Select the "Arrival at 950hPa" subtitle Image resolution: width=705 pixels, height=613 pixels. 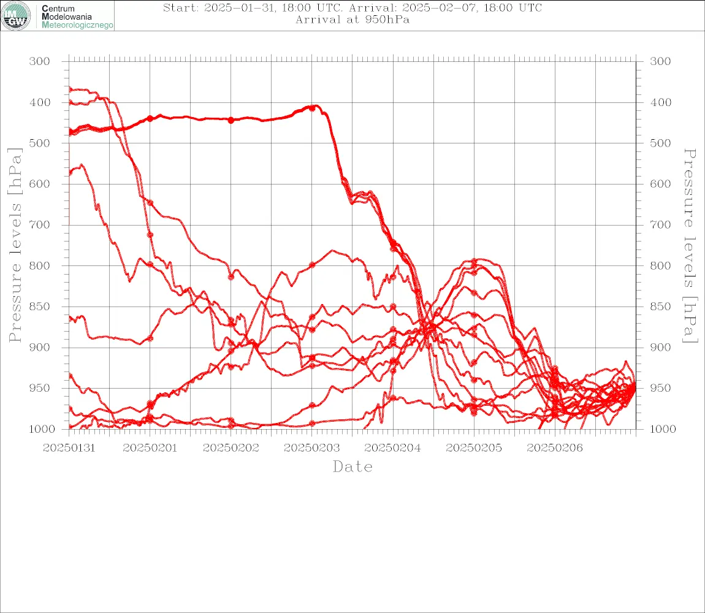(352, 20)
